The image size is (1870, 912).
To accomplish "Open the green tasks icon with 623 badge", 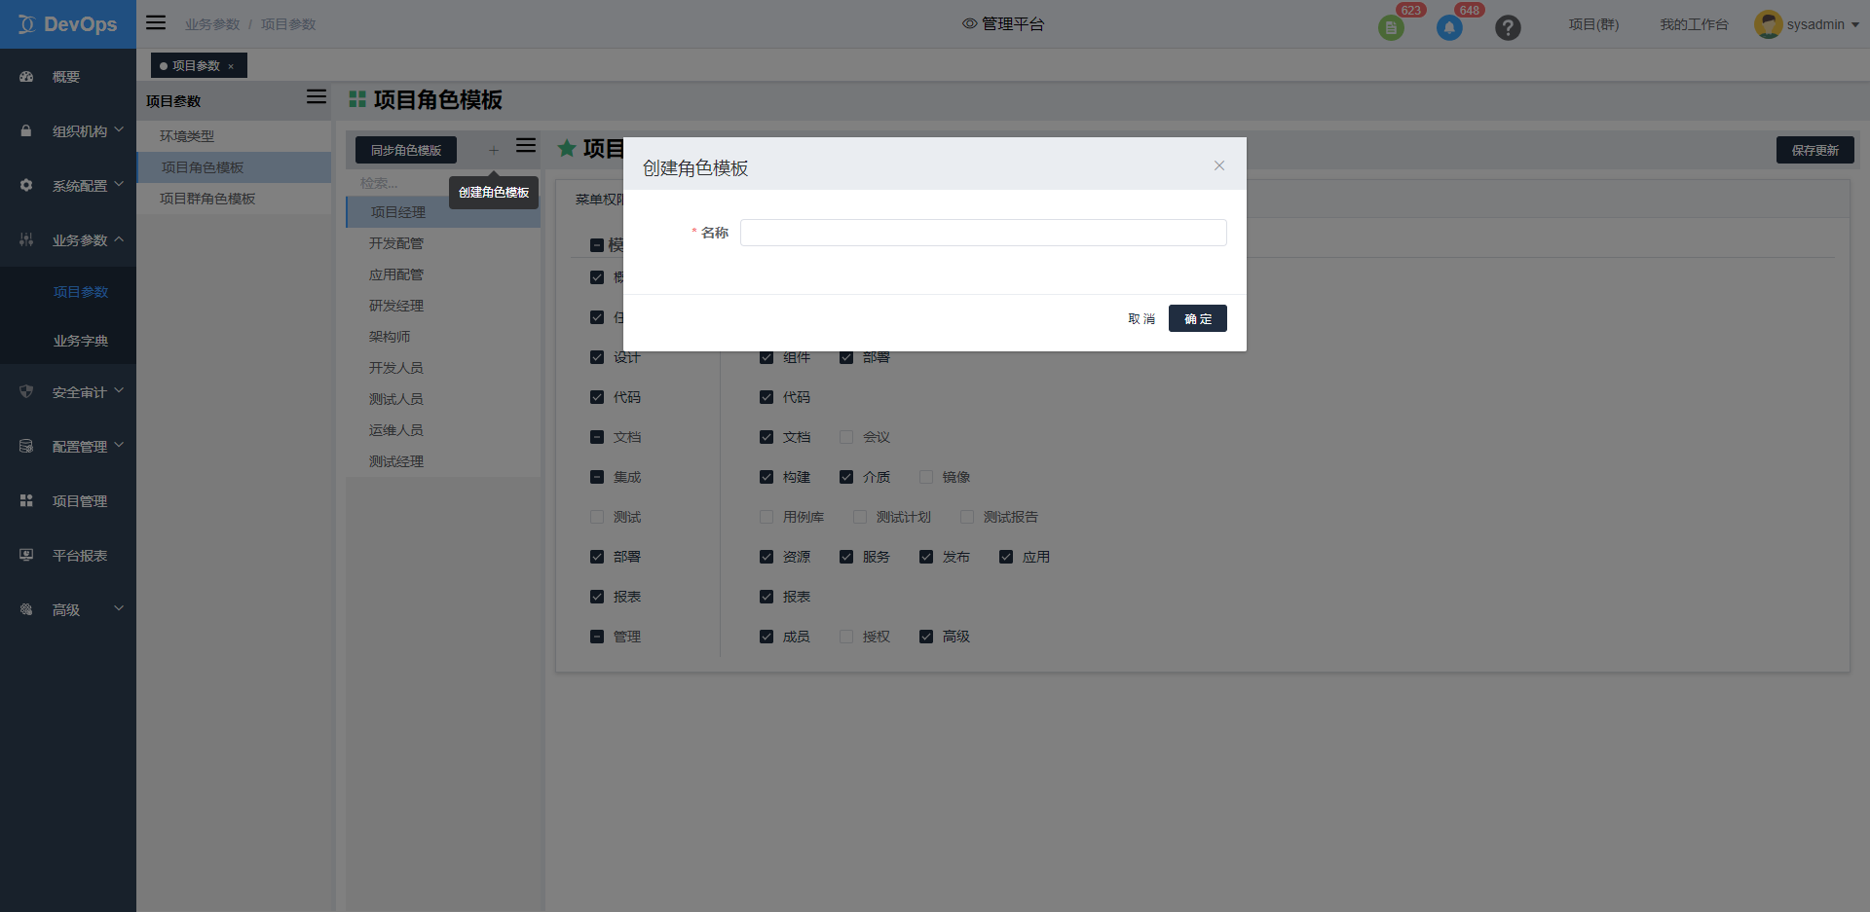I will click(x=1391, y=28).
